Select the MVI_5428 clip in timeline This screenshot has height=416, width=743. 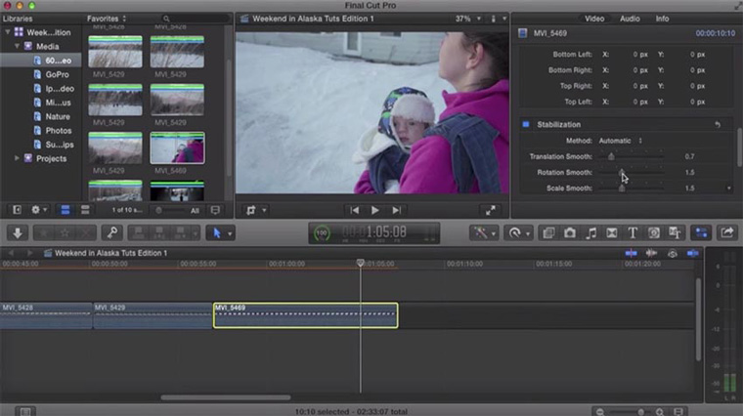pos(46,315)
